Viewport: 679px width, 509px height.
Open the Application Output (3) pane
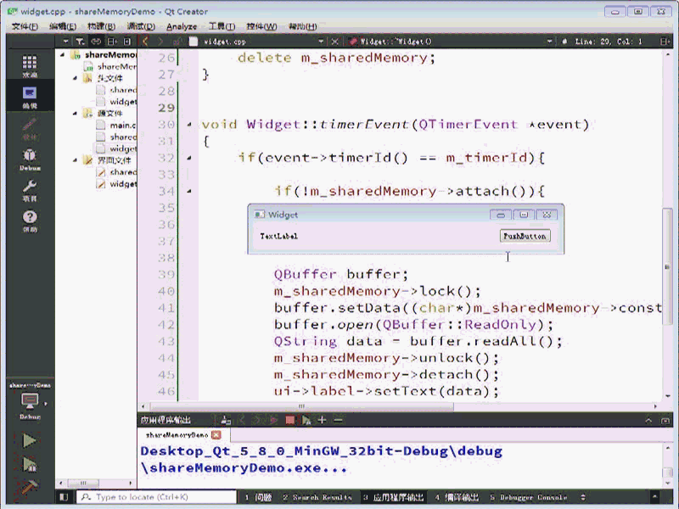[394, 497]
